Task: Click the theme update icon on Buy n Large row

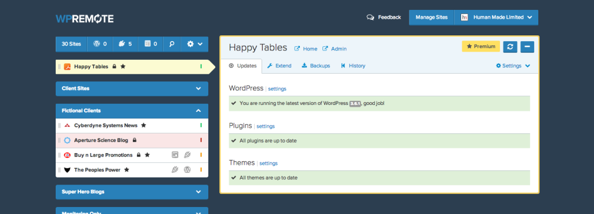Action: click(x=175, y=154)
